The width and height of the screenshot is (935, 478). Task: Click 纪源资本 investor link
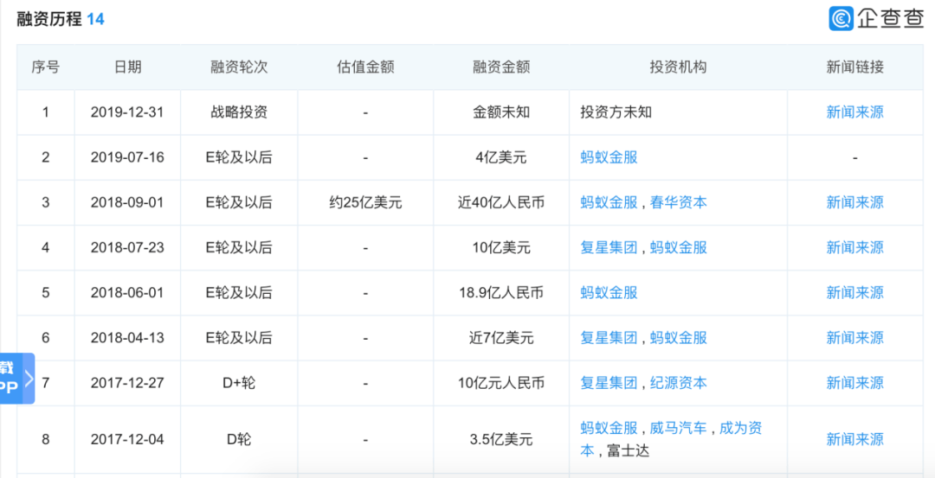click(679, 382)
